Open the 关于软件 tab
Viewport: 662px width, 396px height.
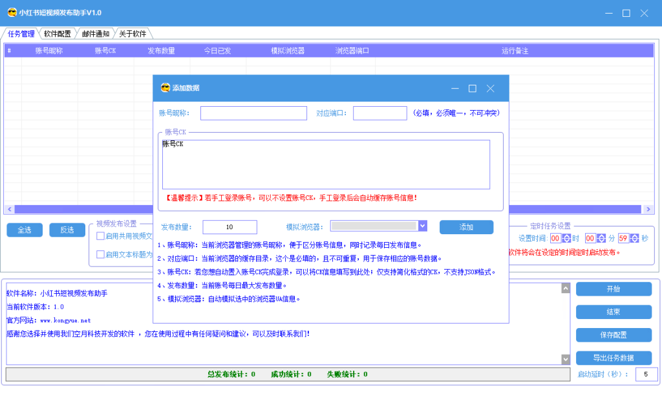pyautogui.click(x=133, y=34)
